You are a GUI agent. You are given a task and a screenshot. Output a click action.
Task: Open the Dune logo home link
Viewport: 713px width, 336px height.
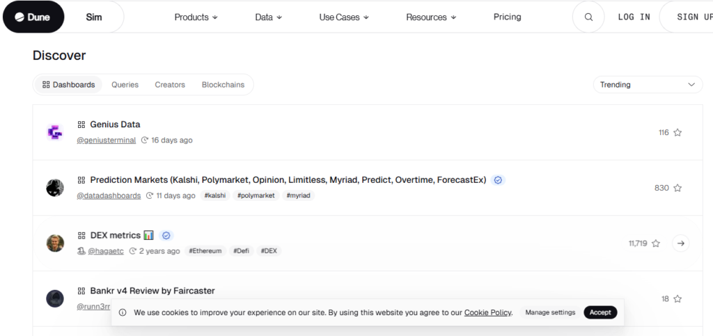(33, 17)
